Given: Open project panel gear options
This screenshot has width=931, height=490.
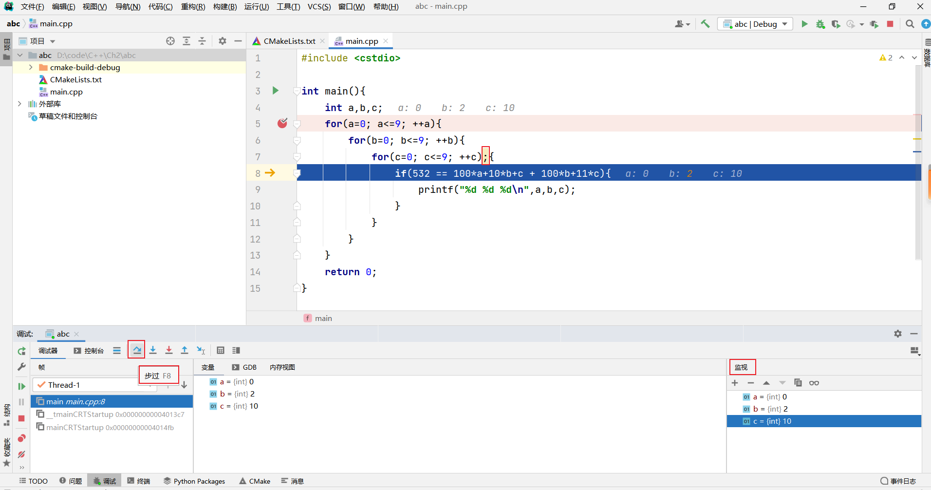Looking at the screenshot, I should 223,41.
